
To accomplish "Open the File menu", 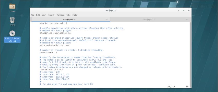I will (33, 15).
